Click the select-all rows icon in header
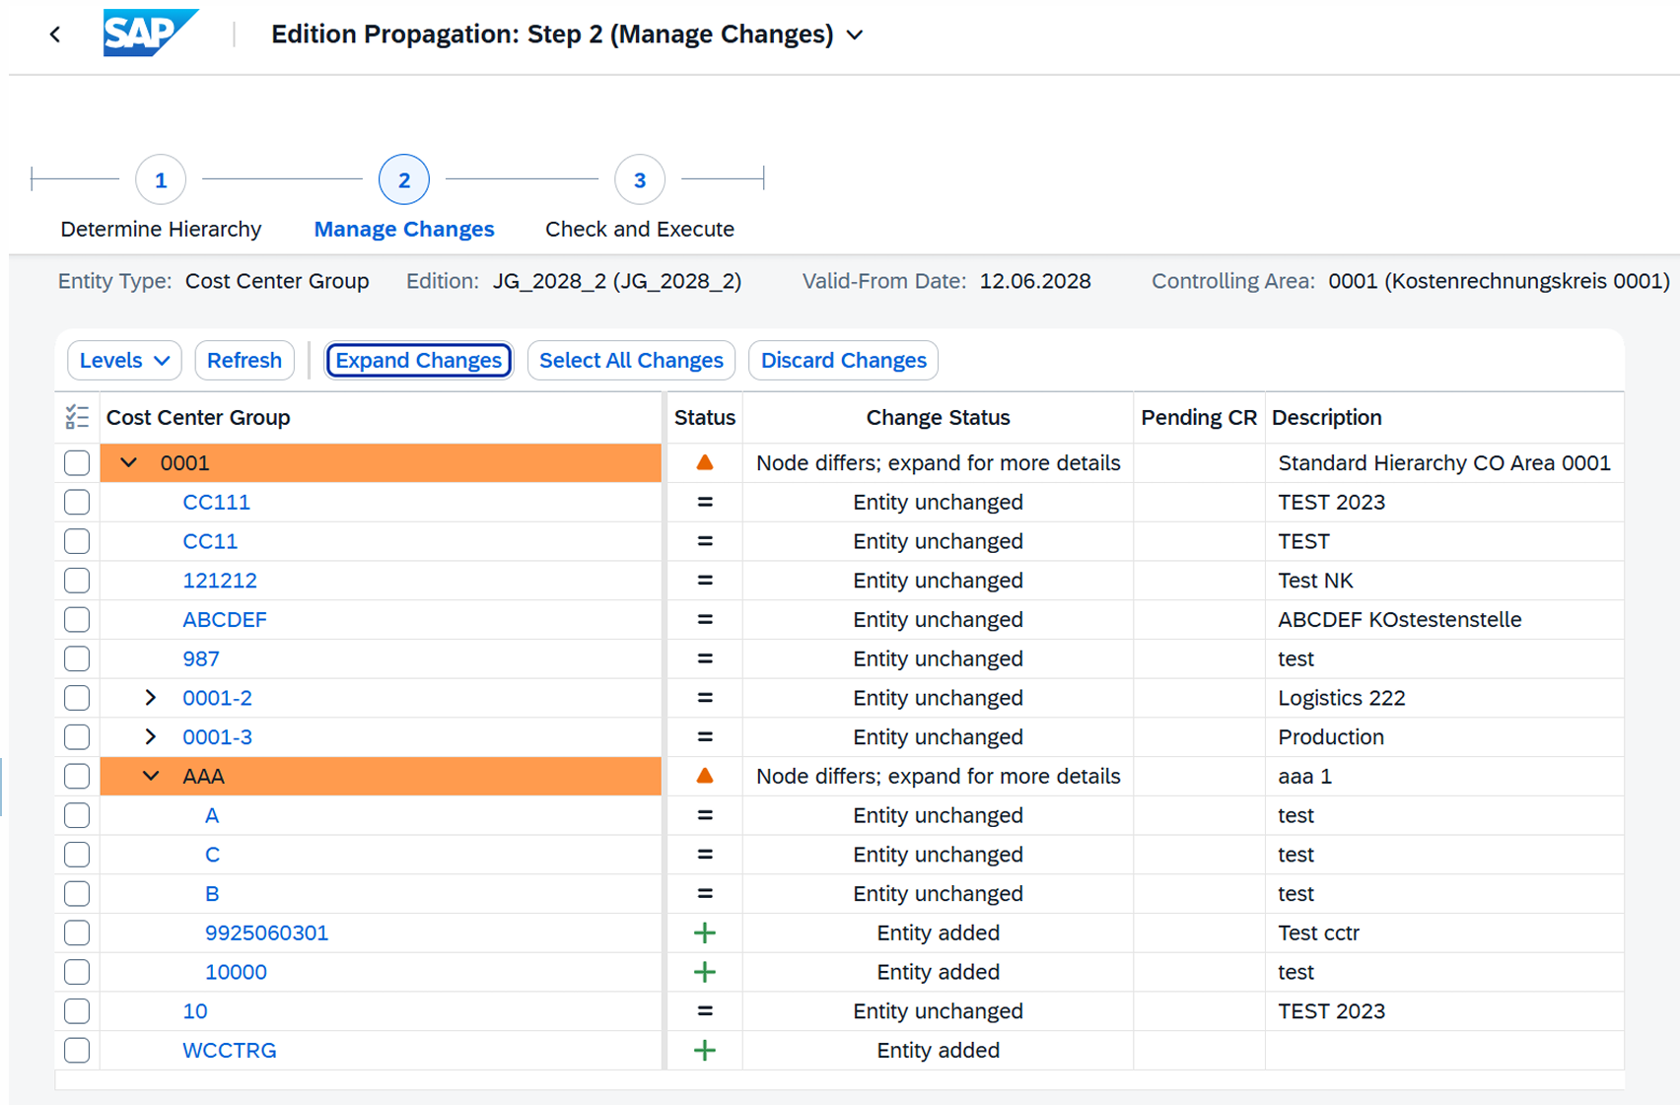 pos(77,417)
